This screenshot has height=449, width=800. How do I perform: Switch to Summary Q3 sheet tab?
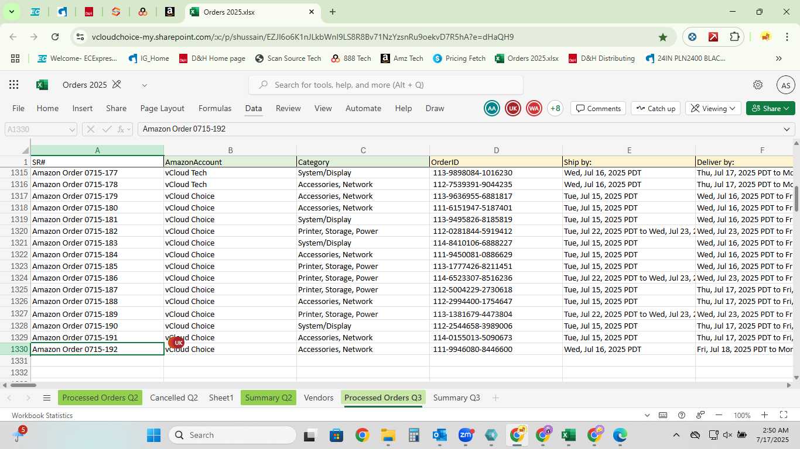[x=456, y=398]
